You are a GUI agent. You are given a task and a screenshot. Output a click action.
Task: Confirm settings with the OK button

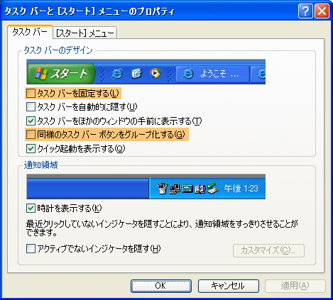pos(161,286)
